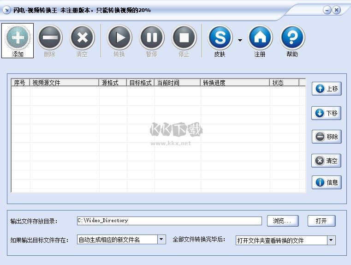Open the 自动生成相应的新文件名 combo box

[x=121, y=240]
